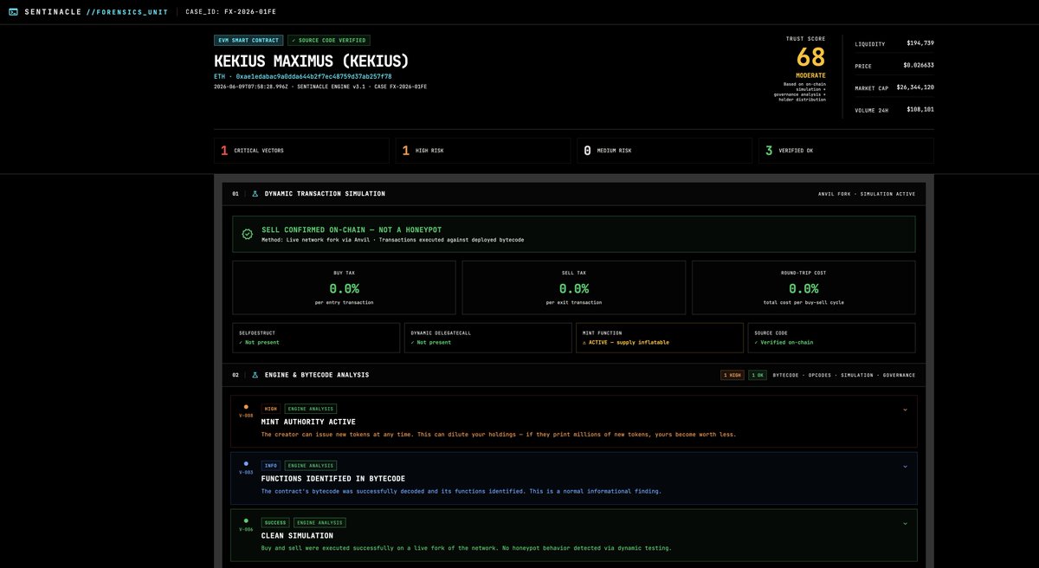1039x568 pixels.
Task: Click the Sentinacle logo icon
Action: pos(13,12)
